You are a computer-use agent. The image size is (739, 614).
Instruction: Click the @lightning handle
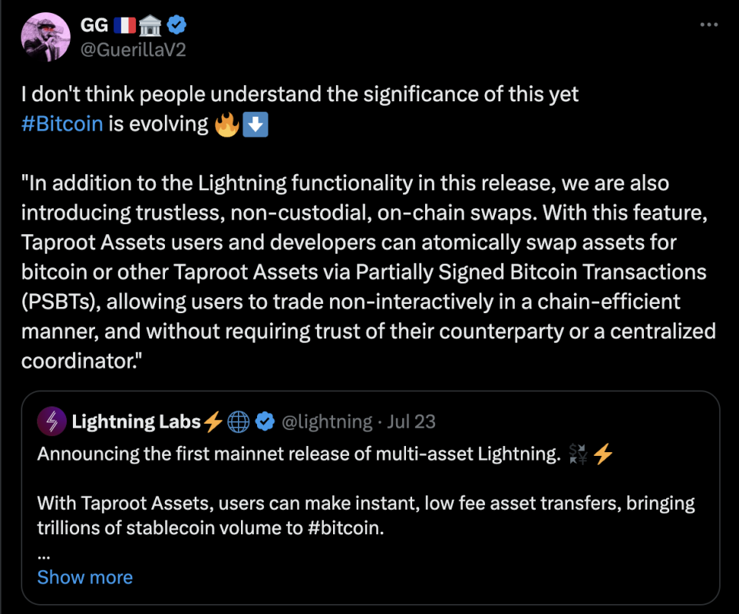pos(325,421)
